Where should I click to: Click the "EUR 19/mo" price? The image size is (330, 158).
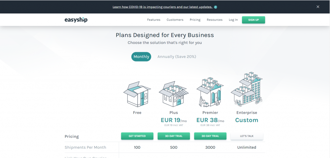[174, 120]
